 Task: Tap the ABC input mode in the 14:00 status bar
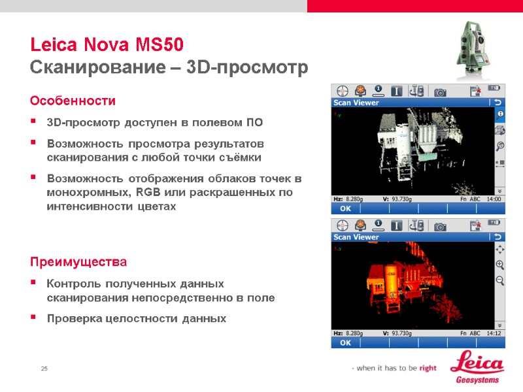point(475,199)
